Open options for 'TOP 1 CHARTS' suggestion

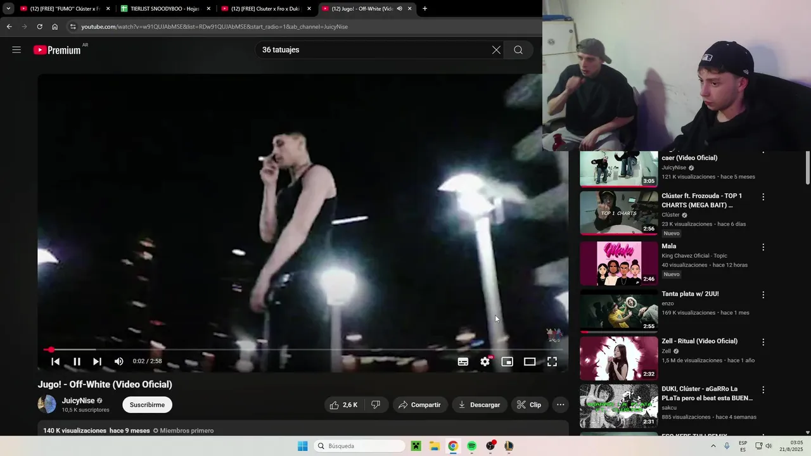click(x=763, y=197)
